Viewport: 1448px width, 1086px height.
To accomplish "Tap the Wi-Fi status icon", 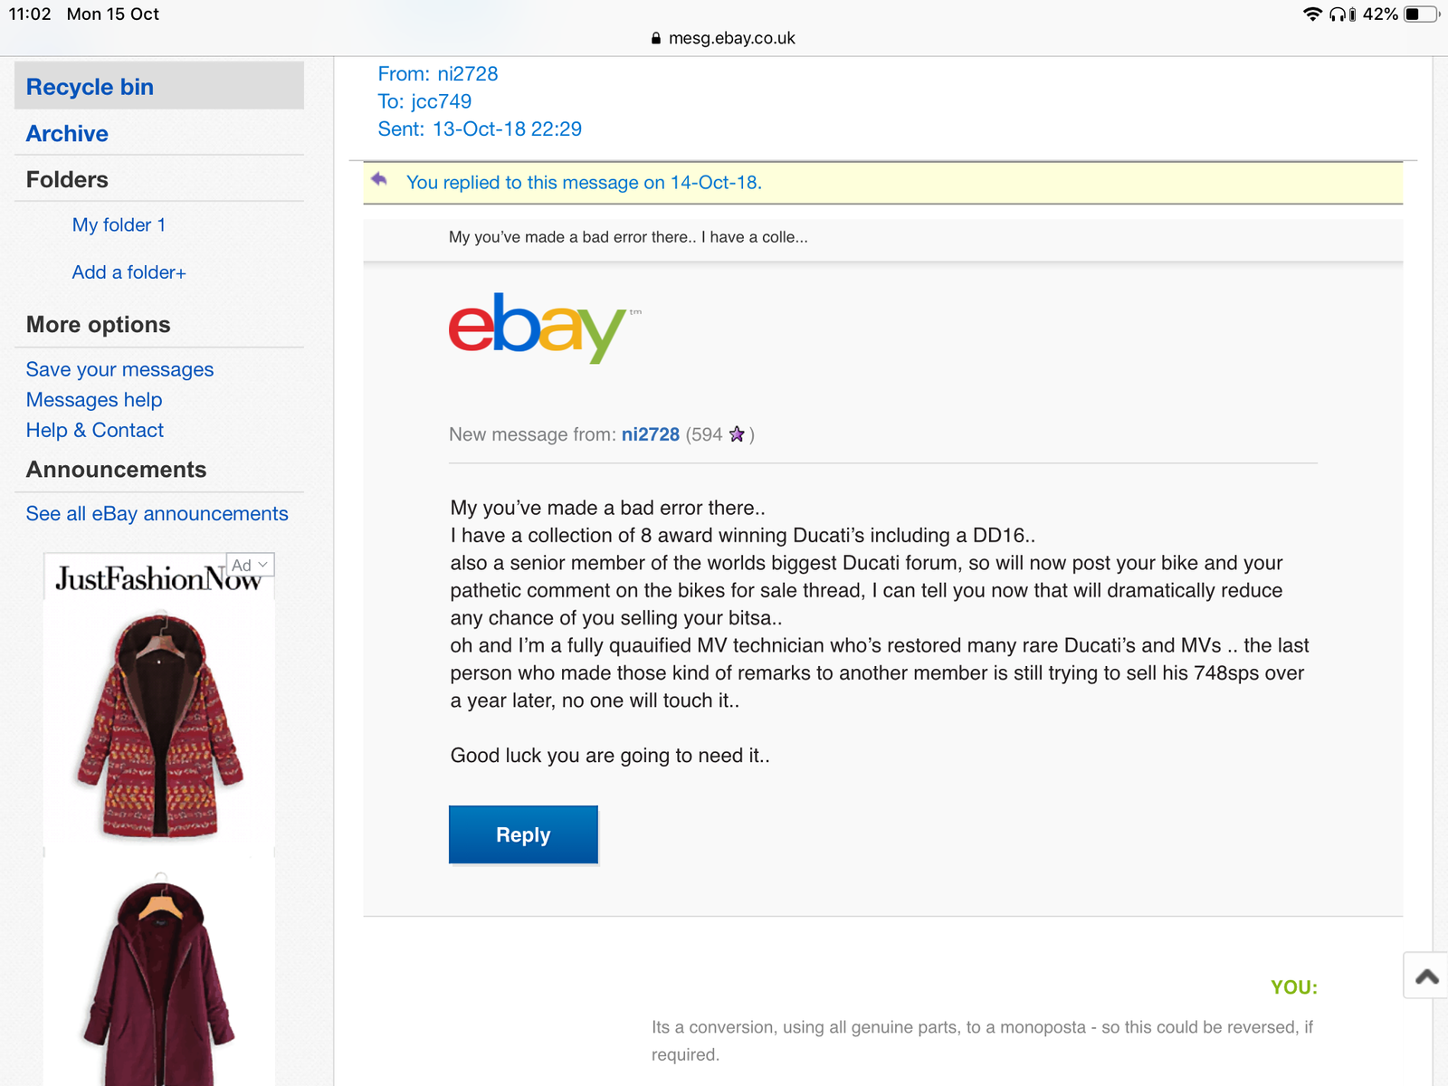I will tap(1311, 14).
